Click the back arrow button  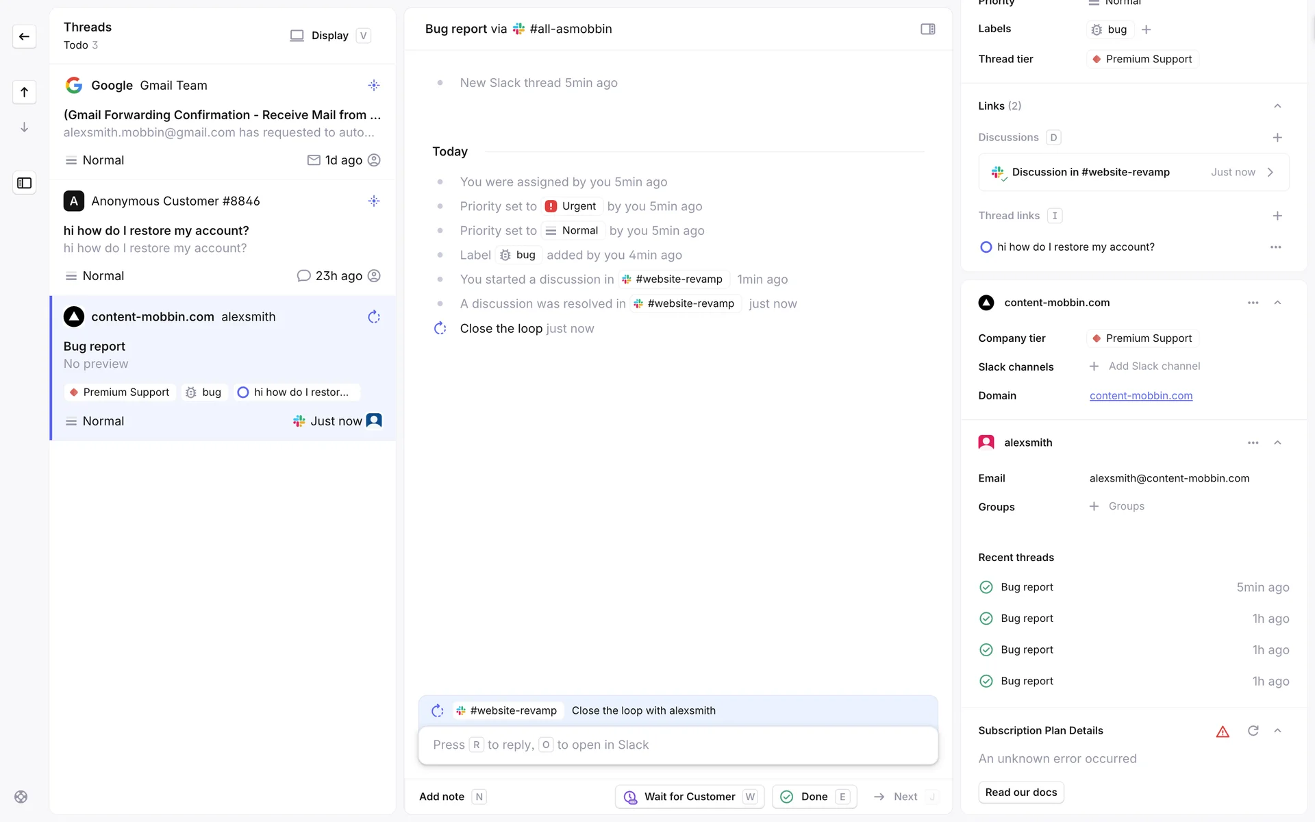pos(24,36)
